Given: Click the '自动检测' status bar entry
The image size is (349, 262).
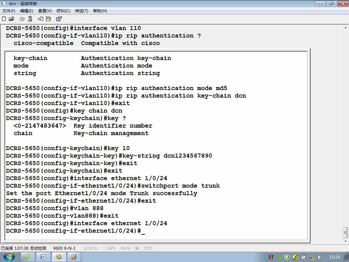Looking at the screenshot, I should pyautogui.click(x=38, y=248).
